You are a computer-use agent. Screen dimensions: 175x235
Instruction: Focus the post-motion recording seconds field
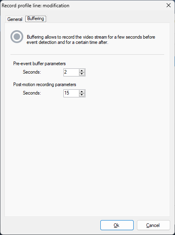click(x=71, y=93)
